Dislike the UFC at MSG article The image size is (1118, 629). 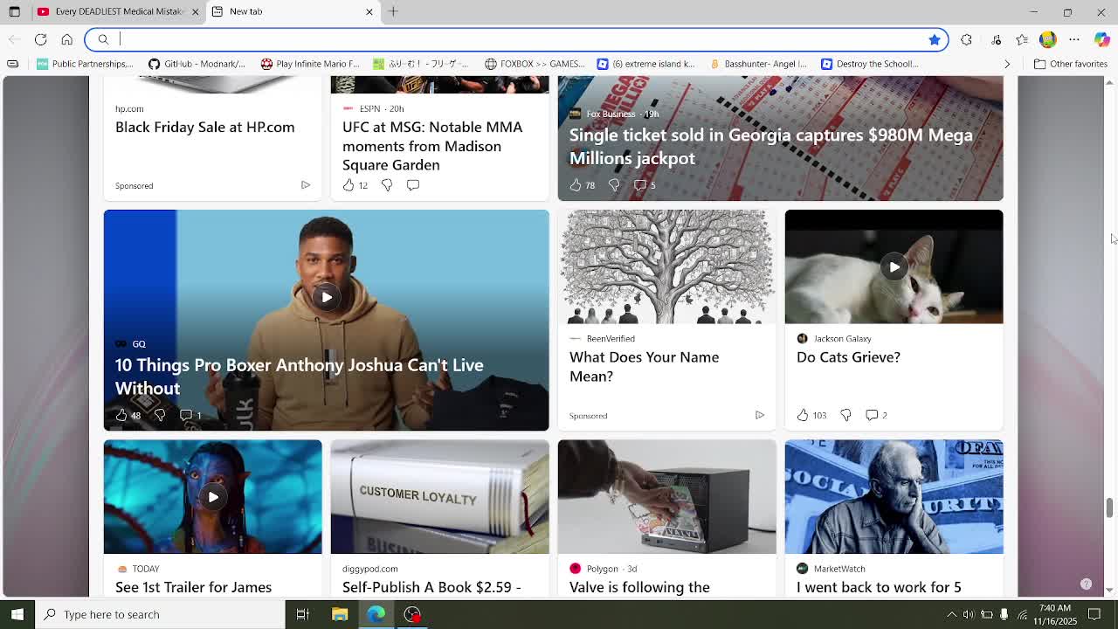coord(387,185)
